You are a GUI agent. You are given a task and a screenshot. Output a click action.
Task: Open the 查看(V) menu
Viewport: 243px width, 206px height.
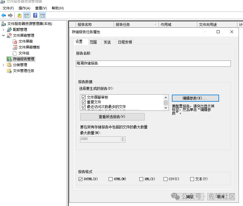(x=41, y=8)
